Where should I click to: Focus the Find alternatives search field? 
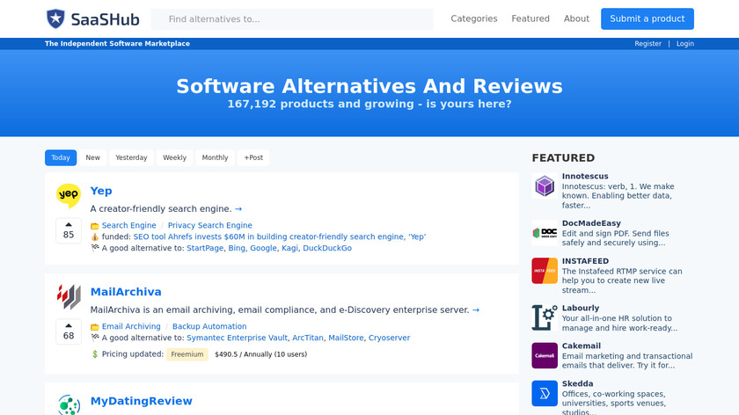292,18
